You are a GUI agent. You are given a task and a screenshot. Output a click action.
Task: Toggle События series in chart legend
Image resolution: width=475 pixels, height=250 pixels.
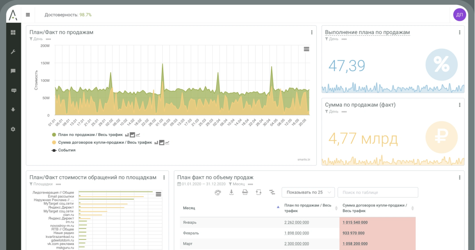(67, 150)
